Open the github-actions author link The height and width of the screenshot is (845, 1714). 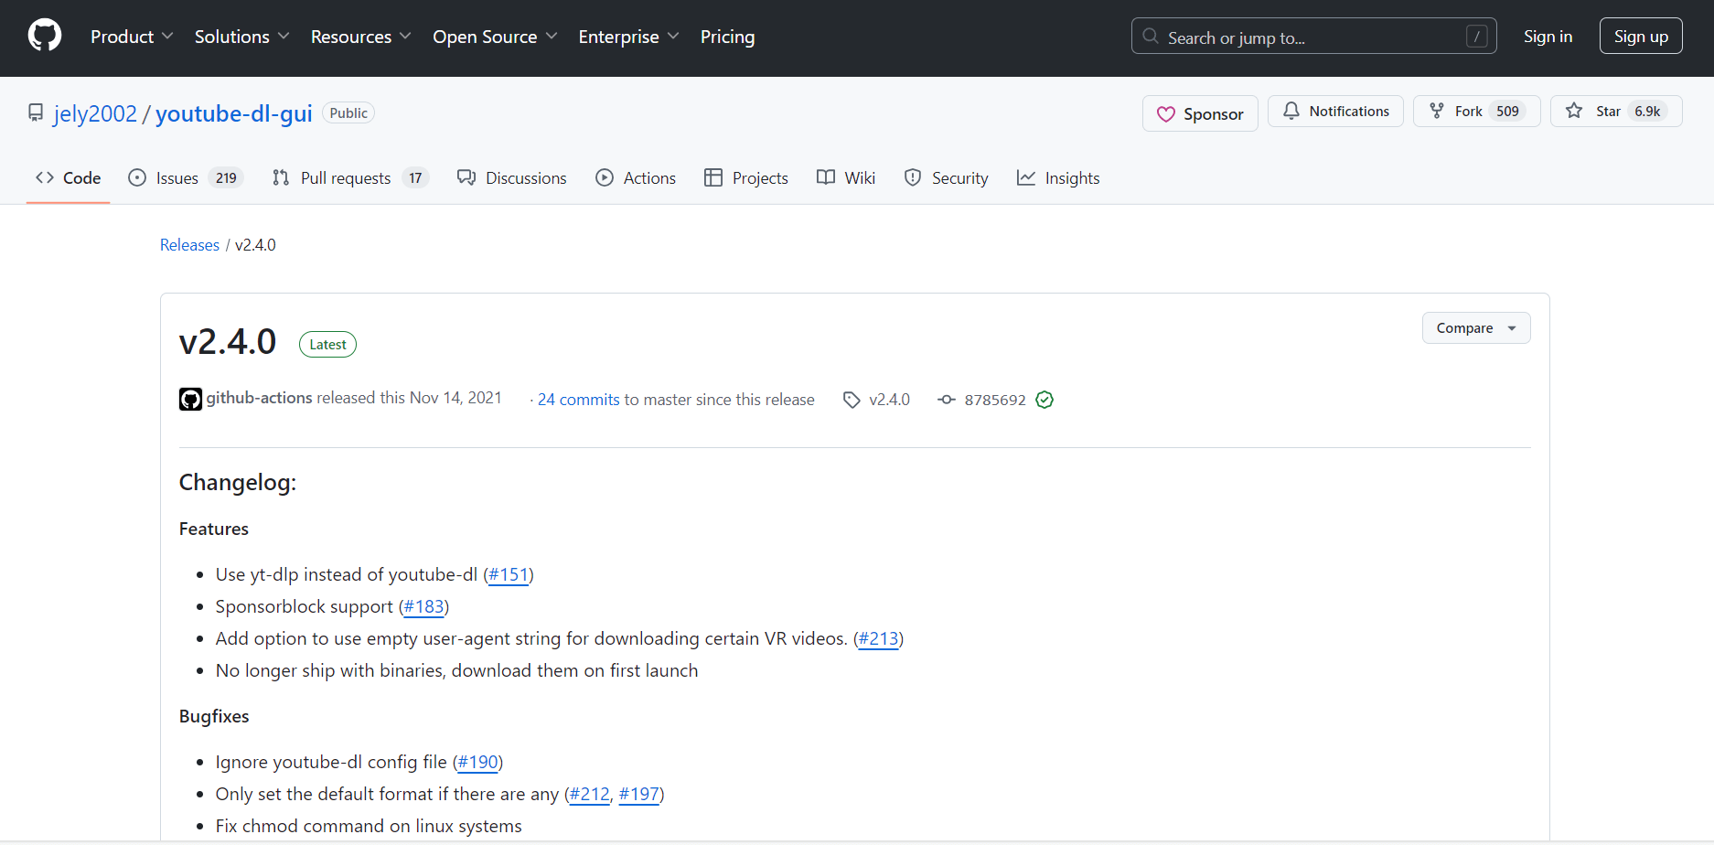point(260,398)
